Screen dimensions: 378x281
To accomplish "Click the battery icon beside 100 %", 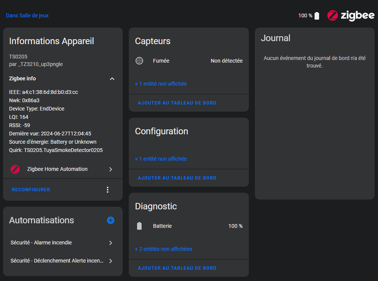I will coord(317,16).
